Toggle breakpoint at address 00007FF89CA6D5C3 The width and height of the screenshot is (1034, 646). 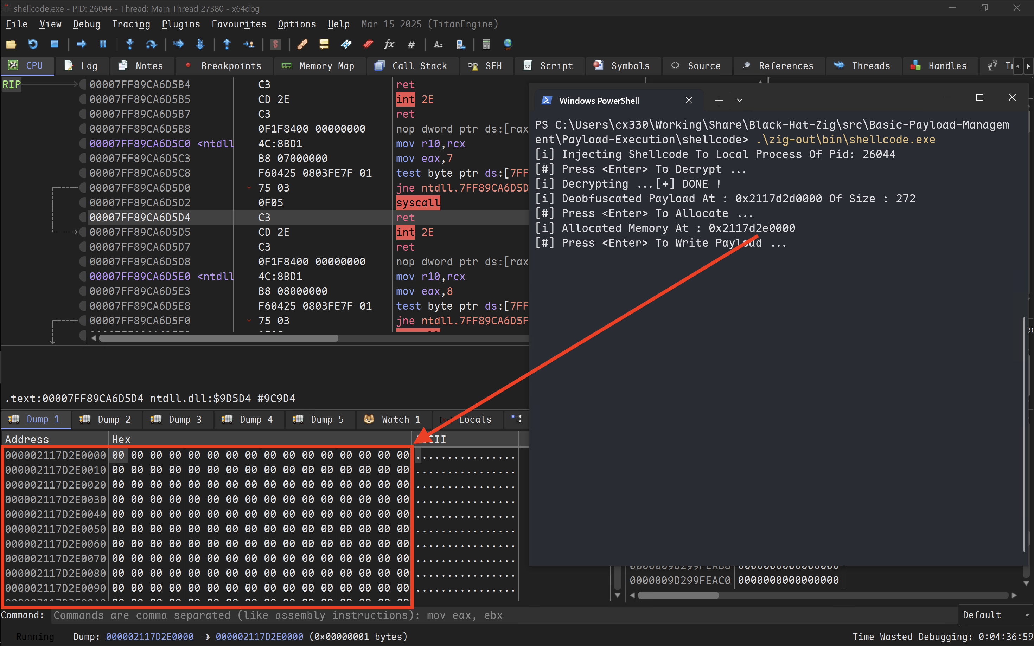click(83, 159)
